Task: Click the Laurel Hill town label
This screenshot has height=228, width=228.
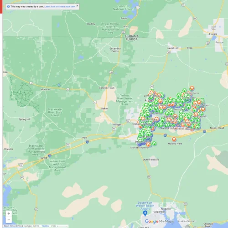Action: (x=173, y=48)
